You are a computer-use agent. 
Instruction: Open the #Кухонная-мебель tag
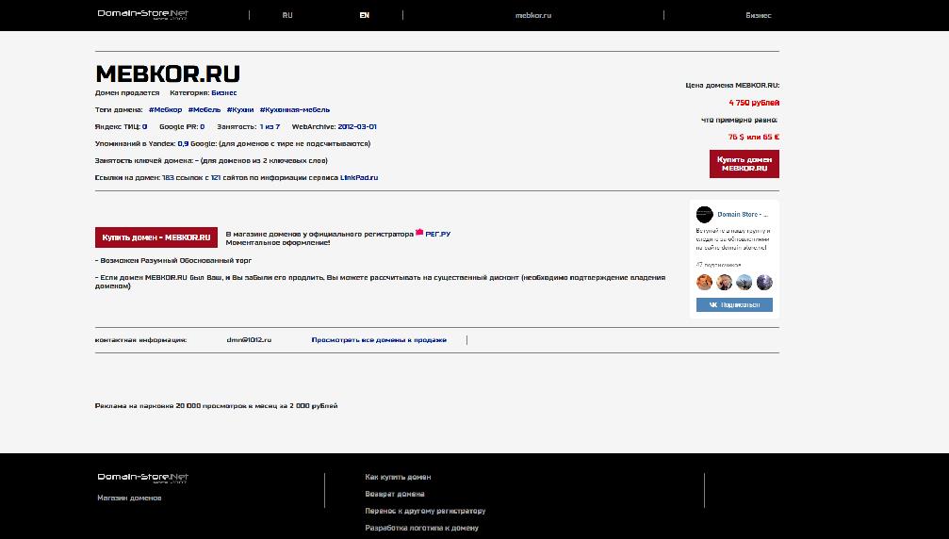pyautogui.click(x=295, y=110)
